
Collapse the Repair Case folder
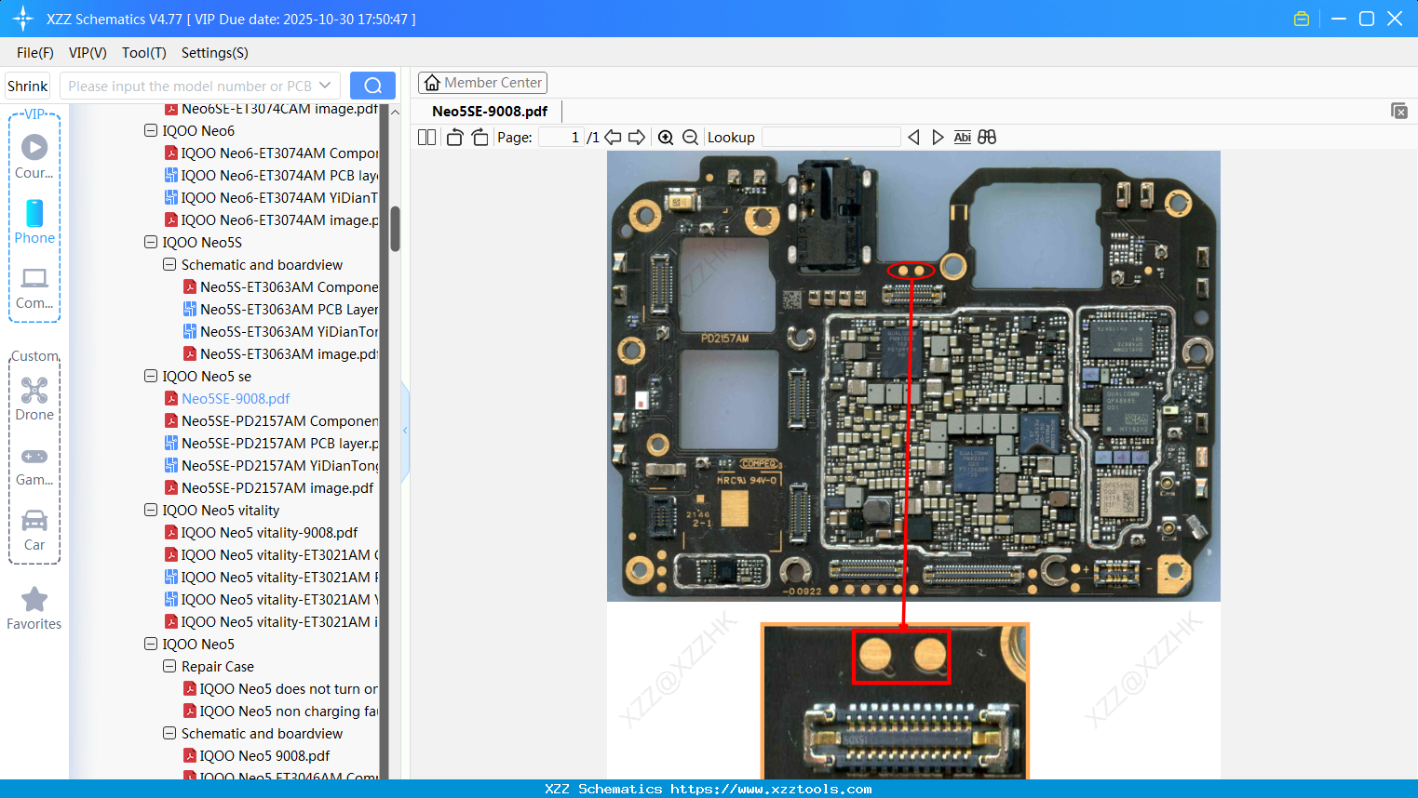click(x=169, y=667)
